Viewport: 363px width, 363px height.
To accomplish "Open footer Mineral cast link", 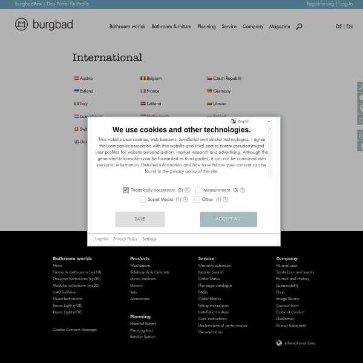I will pyautogui.click(x=287, y=266).
